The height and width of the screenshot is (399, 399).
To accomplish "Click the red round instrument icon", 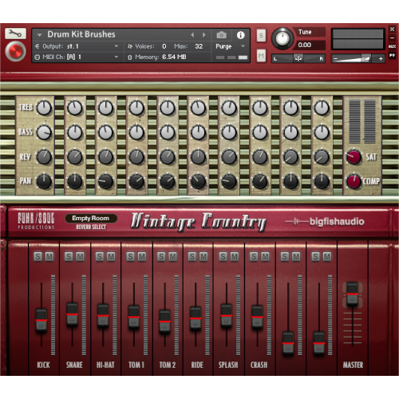I will coord(15,51).
